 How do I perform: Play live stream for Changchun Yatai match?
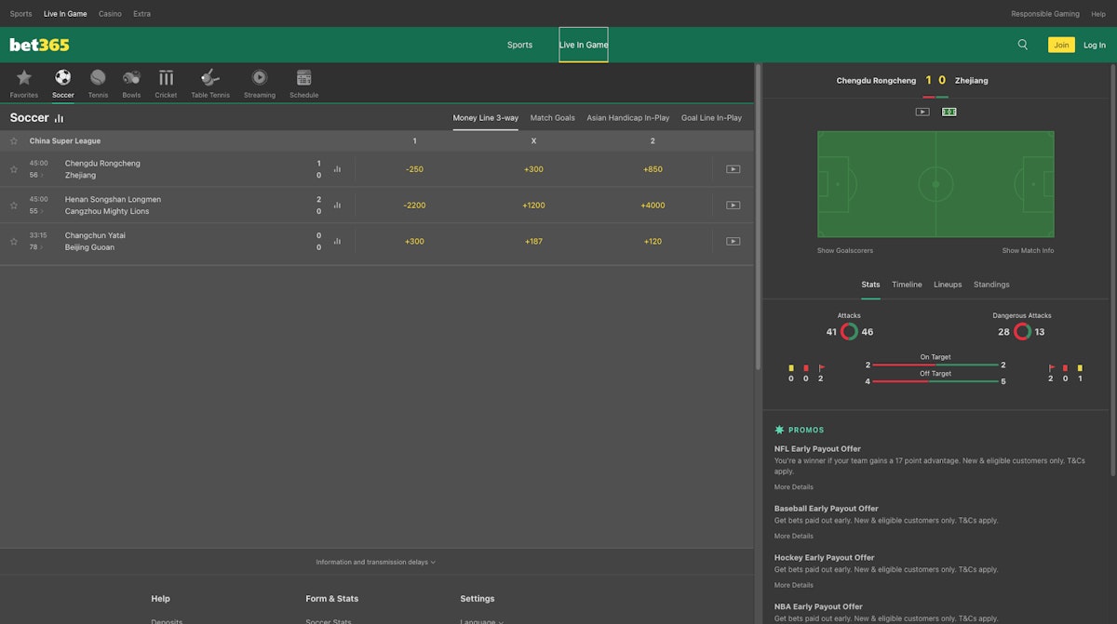click(733, 242)
